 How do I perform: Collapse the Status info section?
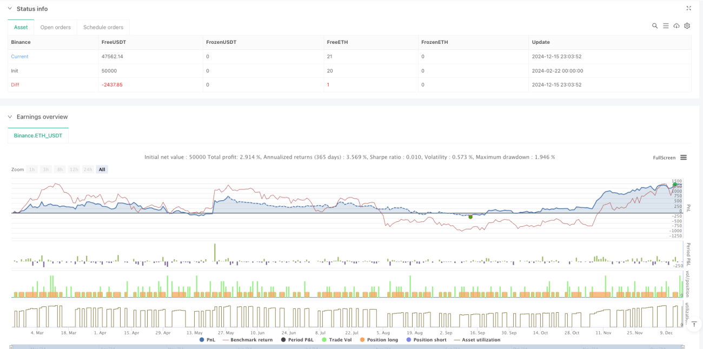click(10, 9)
